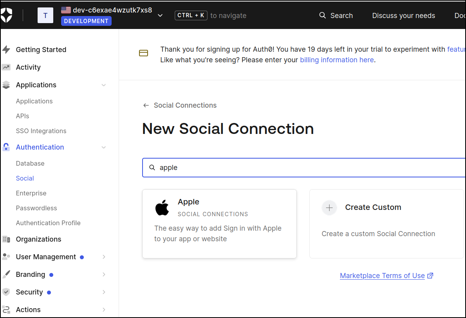Collapse the Authentication sidebar section chevron
The height and width of the screenshot is (318, 466).
(x=104, y=147)
